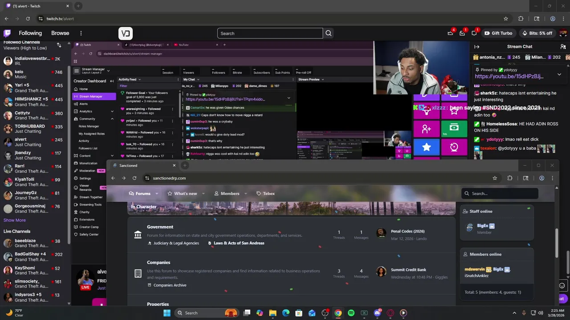The width and height of the screenshot is (570, 320).
Task: Focus the Sanctioned forum search box
Action: [x=500, y=194]
